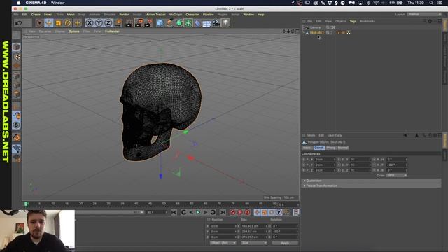Open Object (Rel) dropdown in Coordinate manager
This screenshot has width=448, height=252.
pyautogui.click(x=223, y=243)
